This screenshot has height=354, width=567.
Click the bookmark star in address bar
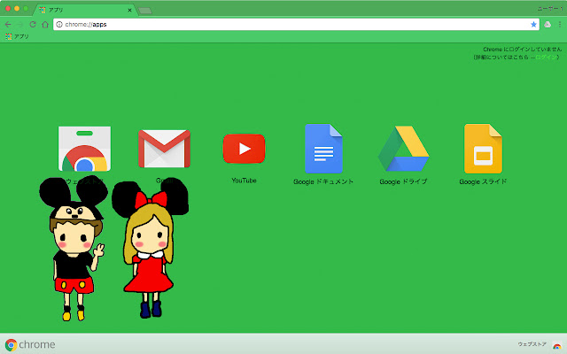533,24
